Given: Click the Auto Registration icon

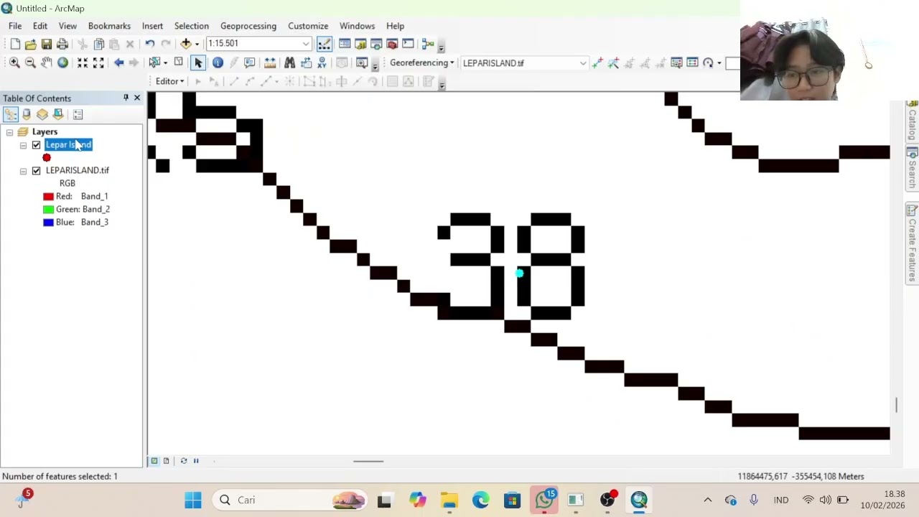Looking at the screenshot, I should pyautogui.click(x=614, y=63).
